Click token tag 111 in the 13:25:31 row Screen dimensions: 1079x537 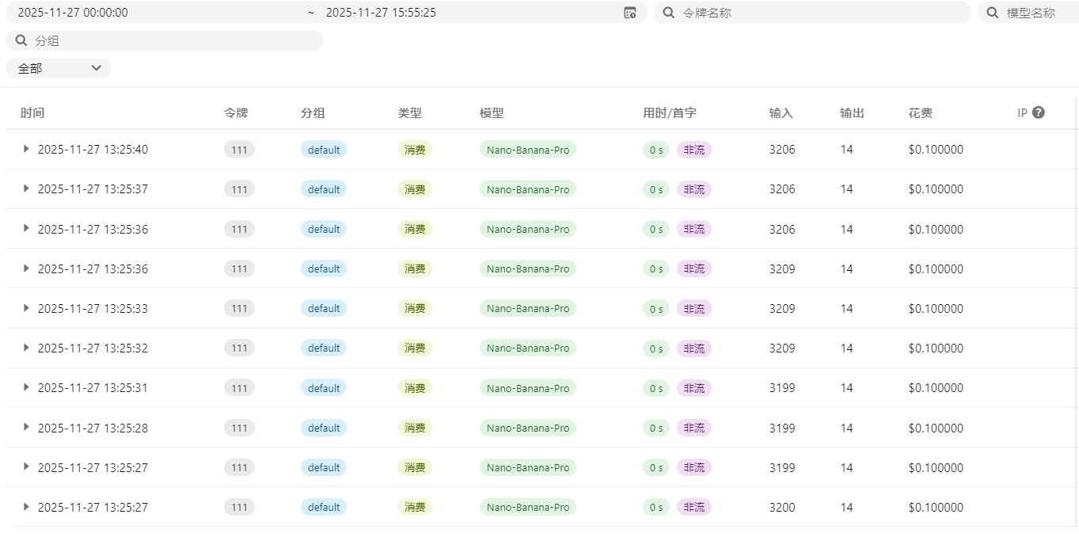tap(239, 388)
